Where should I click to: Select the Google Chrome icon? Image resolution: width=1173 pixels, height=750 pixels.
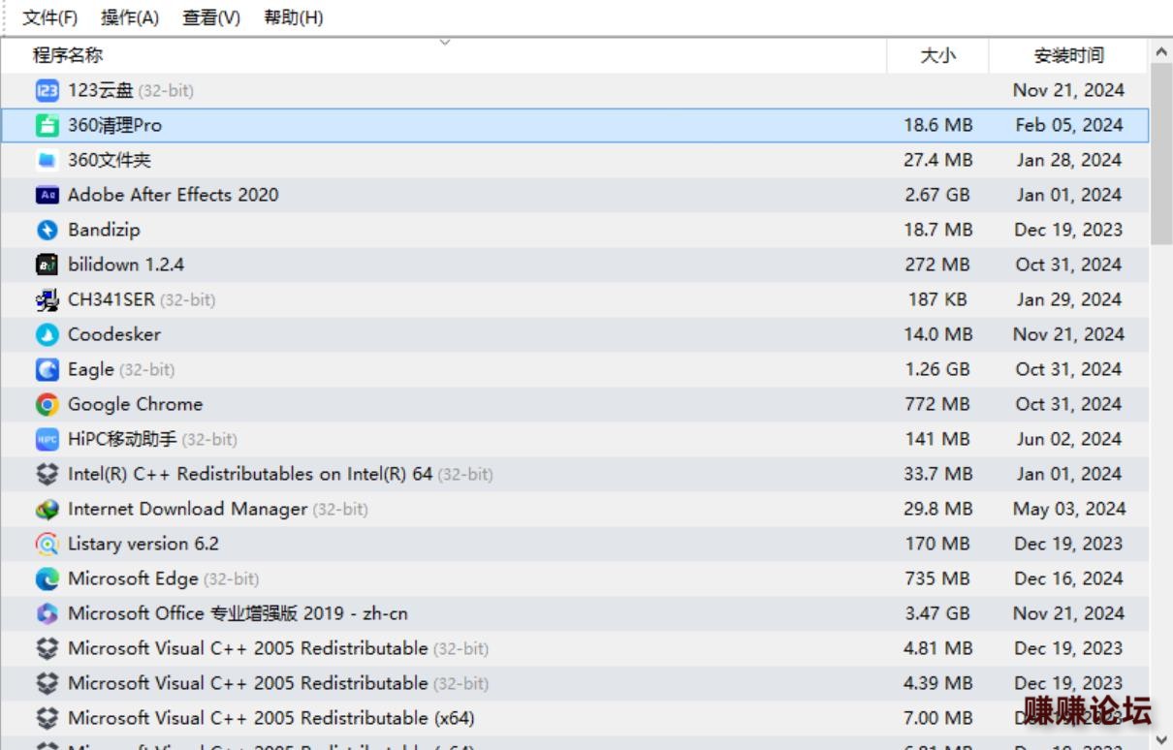pyautogui.click(x=47, y=404)
